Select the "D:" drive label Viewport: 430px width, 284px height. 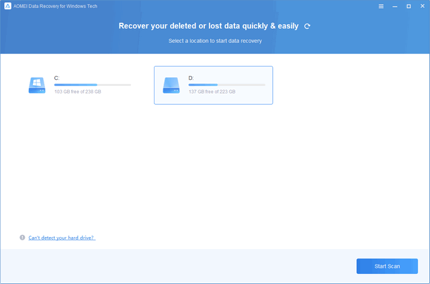(x=191, y=78)
